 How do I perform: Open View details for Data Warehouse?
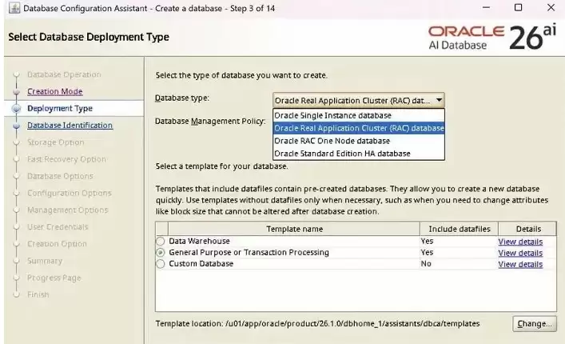coord(520,242)
